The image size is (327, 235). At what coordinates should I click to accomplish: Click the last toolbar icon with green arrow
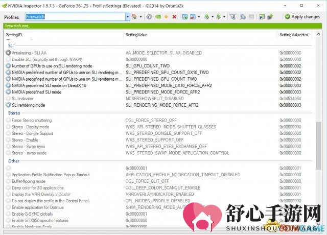(270, 17)
